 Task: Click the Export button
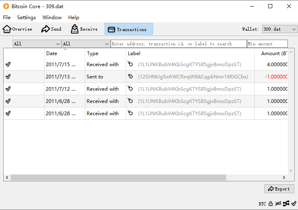point(279,189)
